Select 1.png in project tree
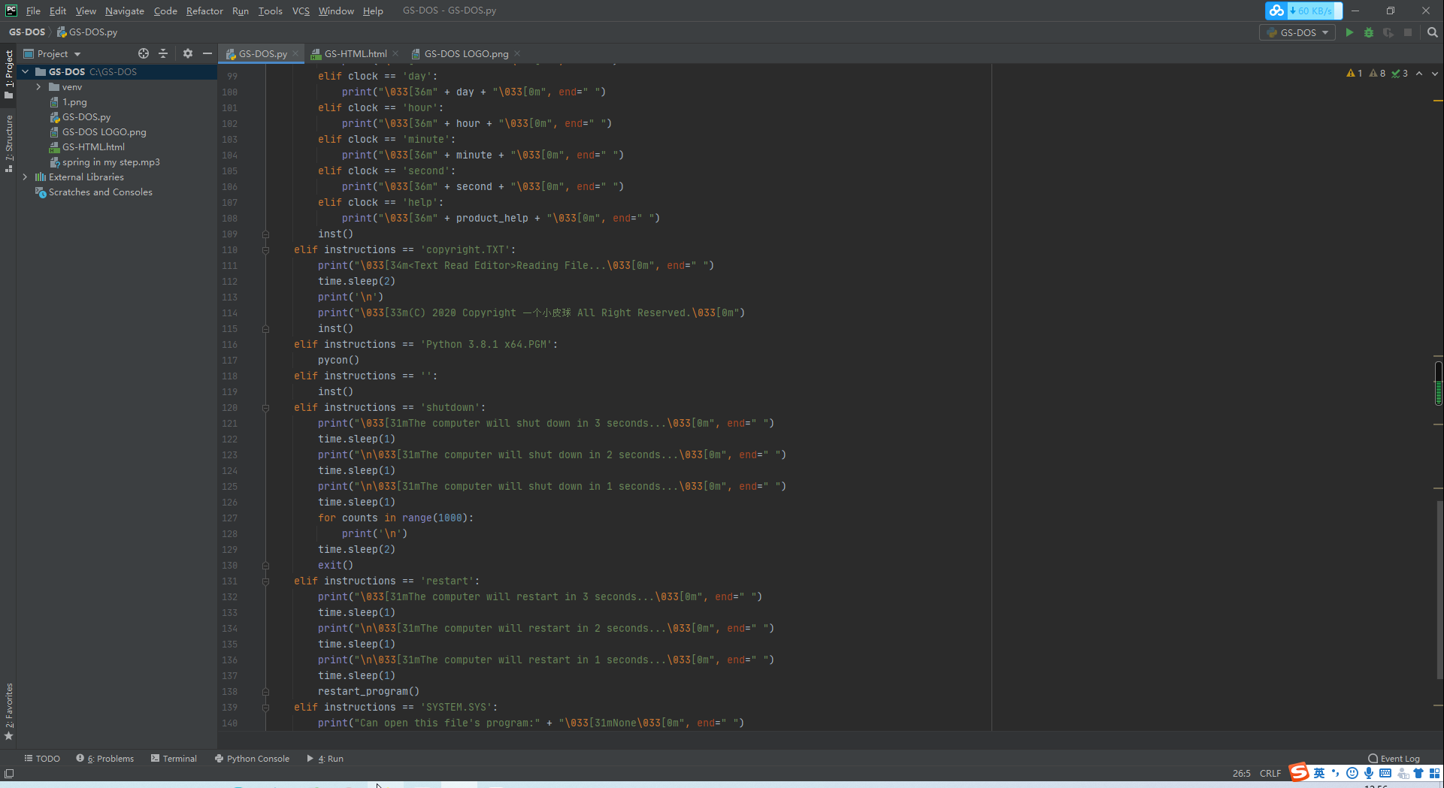This screenshot has height=788, width=1444. pos(74,102)
